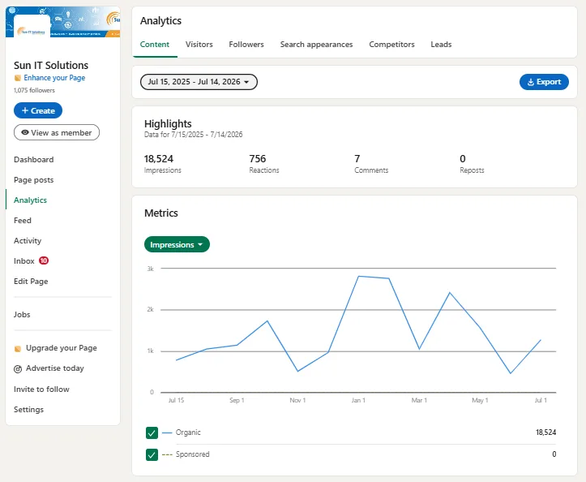Open Feed in the sidebar
This screenshot has width=586, height=482.
pos(23,220)
